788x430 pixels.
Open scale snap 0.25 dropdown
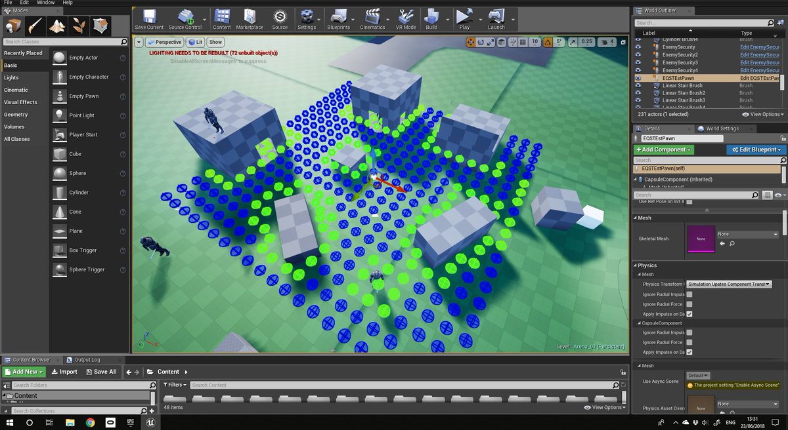(587, 42)
